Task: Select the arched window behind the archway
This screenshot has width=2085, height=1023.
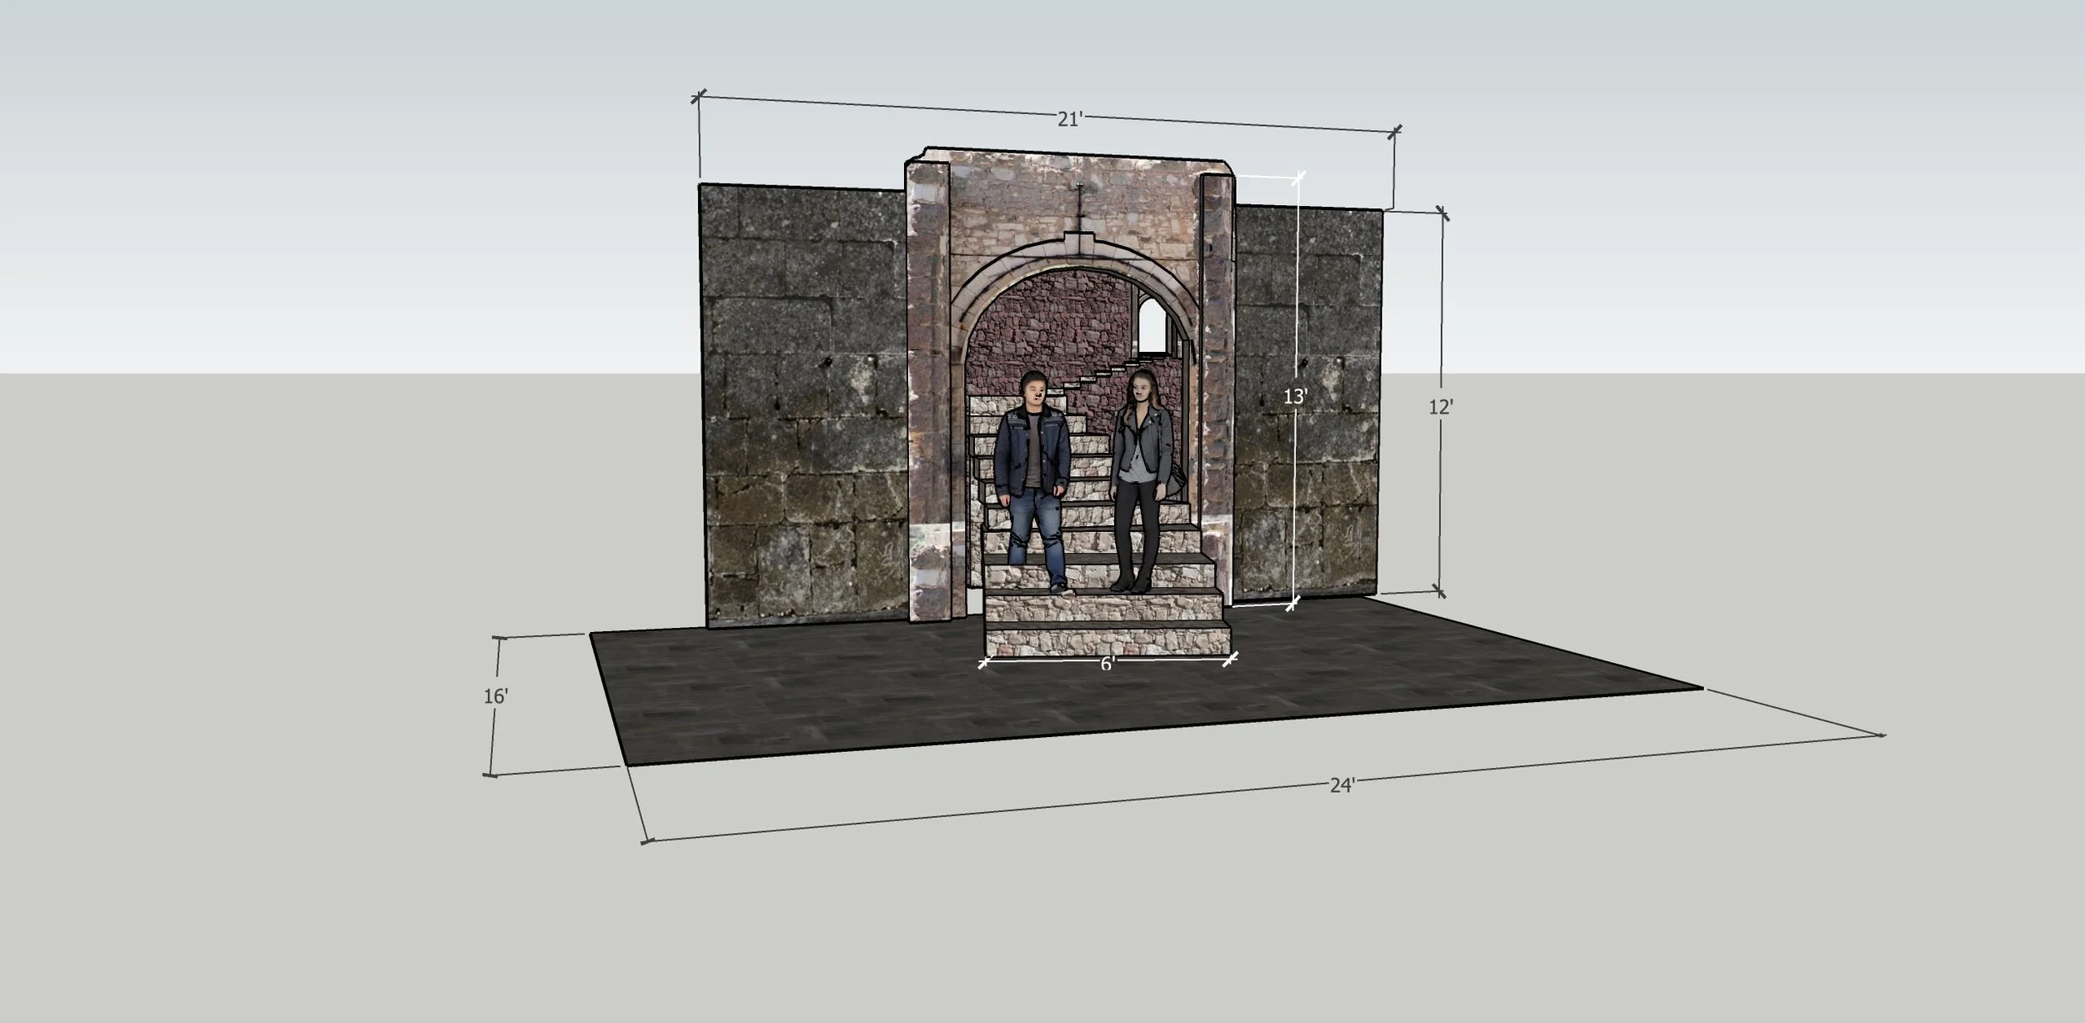Action: (1150, 326)
